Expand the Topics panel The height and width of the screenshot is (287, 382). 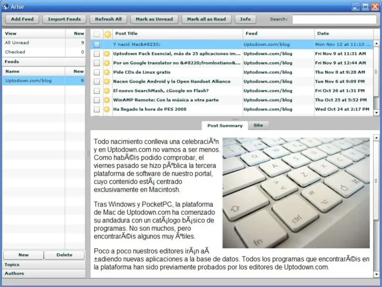pyautogui.click(x=43, y=265)
